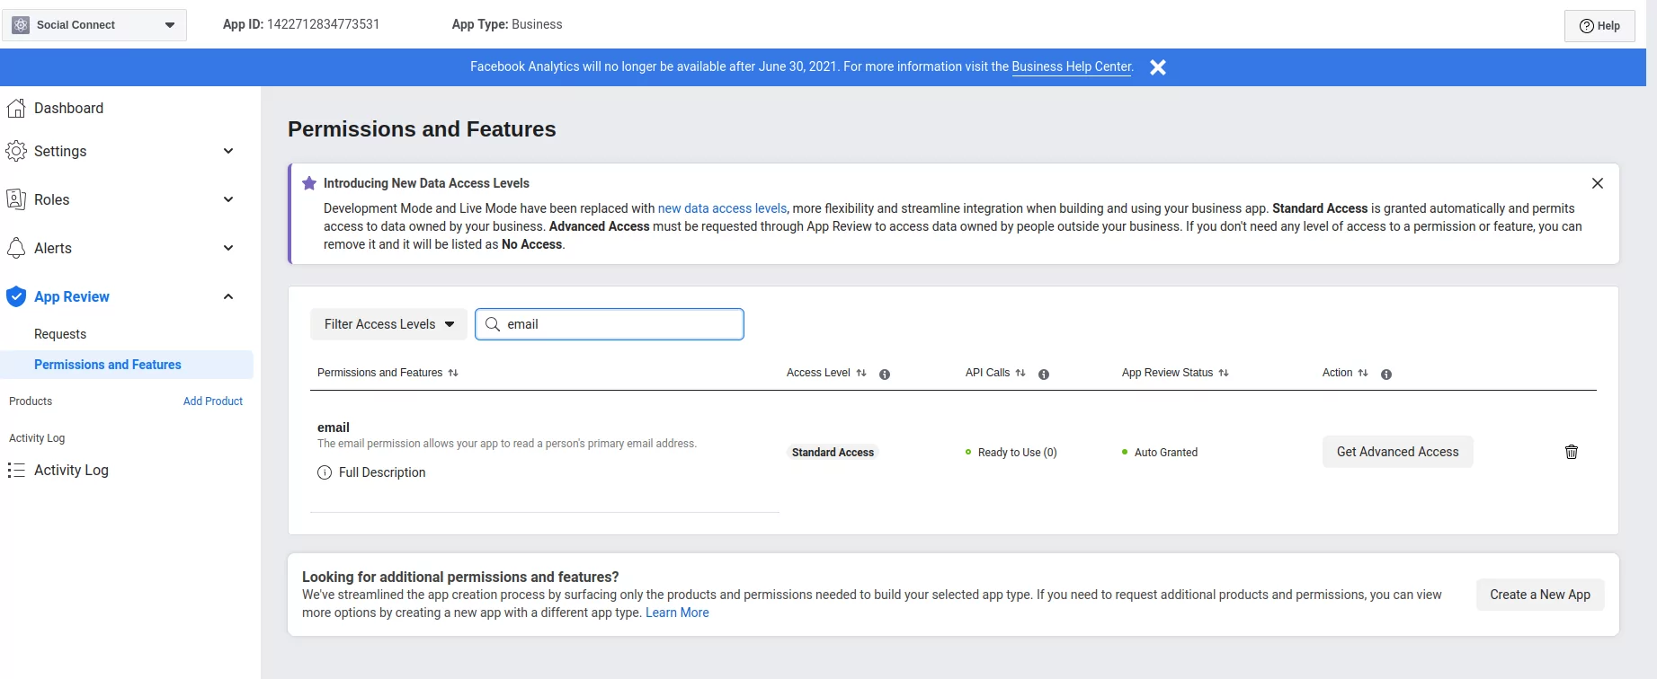
Task: Click the permissions search field containing email
Action: 620,324
